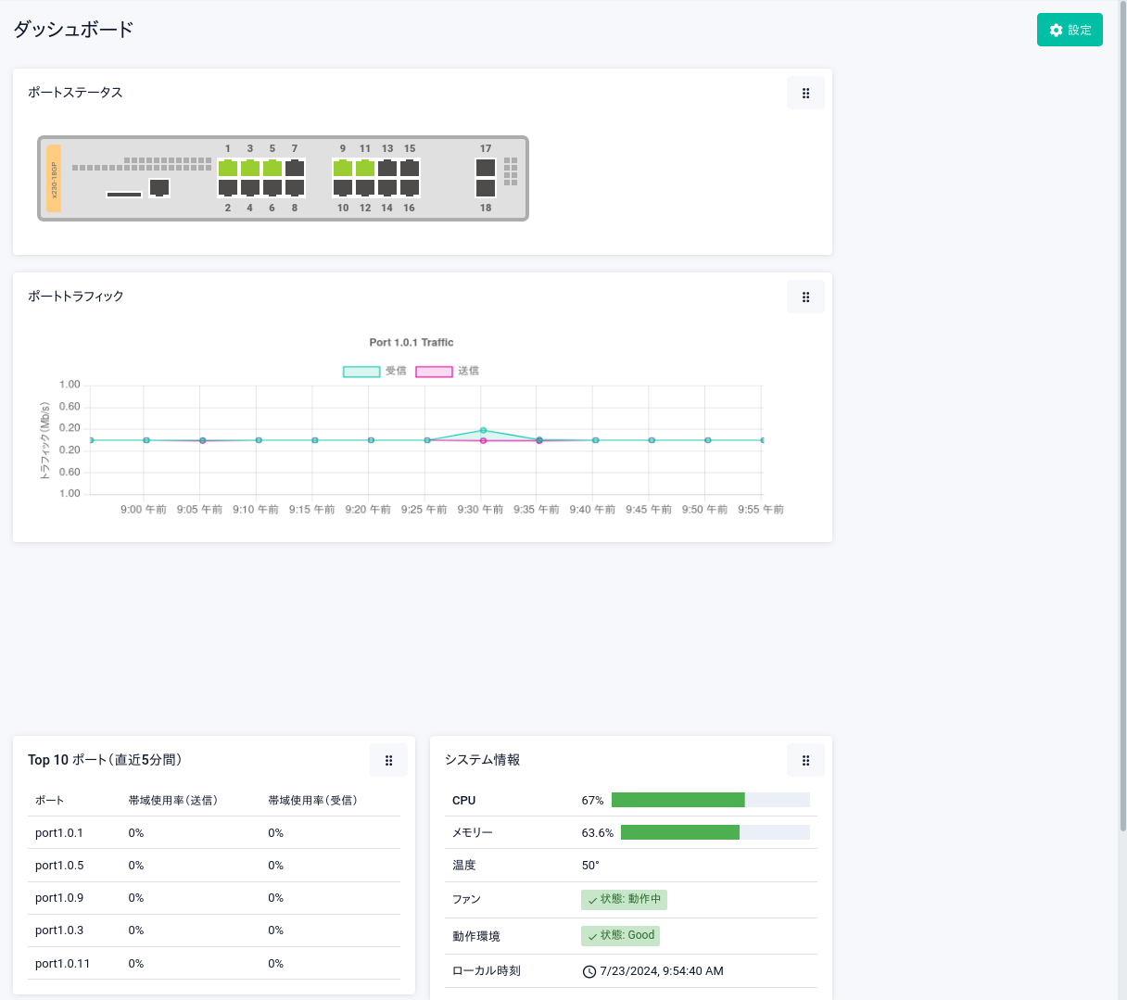1127x1000 pixels.
Task: Select green port 1 on the switch
Action: 228,168
